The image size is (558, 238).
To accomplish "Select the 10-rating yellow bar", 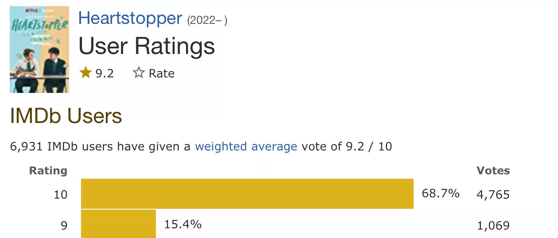I will tap(247, 194).
